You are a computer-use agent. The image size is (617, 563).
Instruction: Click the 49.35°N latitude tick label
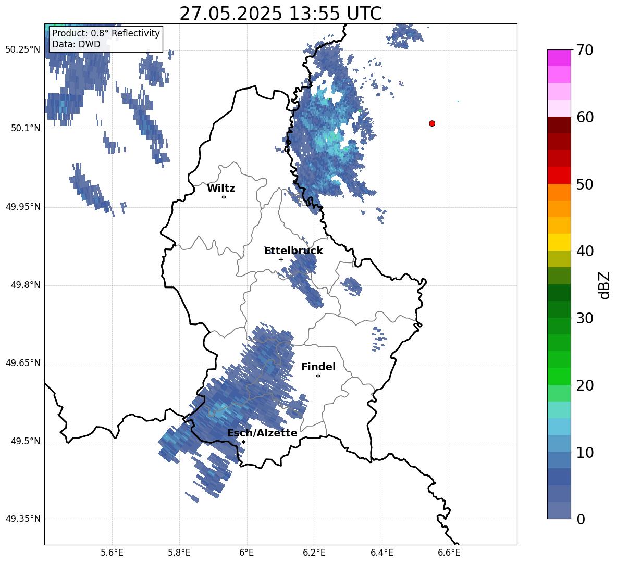[x=23, y=519]
